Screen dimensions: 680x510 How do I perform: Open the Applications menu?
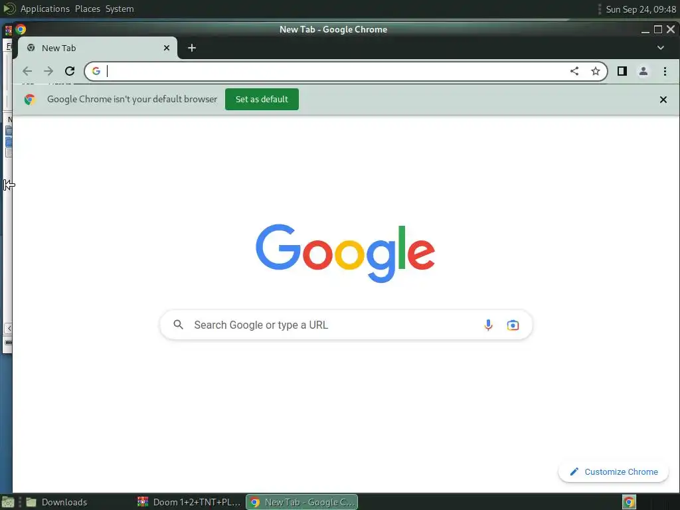[44, 9]
